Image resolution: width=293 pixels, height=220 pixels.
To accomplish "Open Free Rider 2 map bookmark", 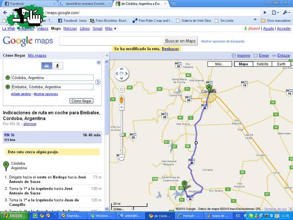I will click(152, 21).
